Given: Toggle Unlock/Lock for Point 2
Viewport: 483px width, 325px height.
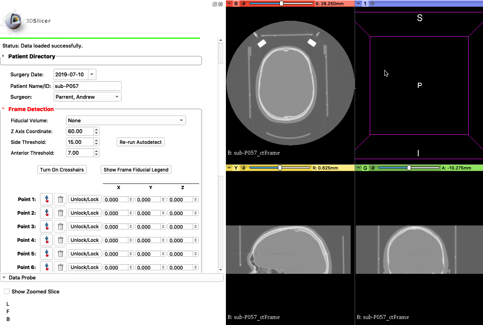Looking at the screenshot, I should coord(84,213).
